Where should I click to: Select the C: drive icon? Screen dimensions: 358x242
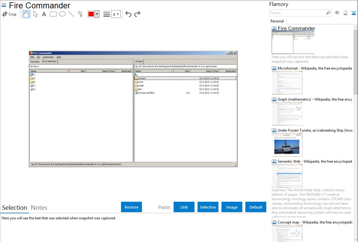pyautogui.click(x=31, y=75)
